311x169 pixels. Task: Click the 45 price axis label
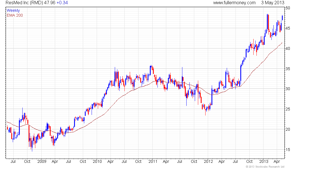(288, 28)
